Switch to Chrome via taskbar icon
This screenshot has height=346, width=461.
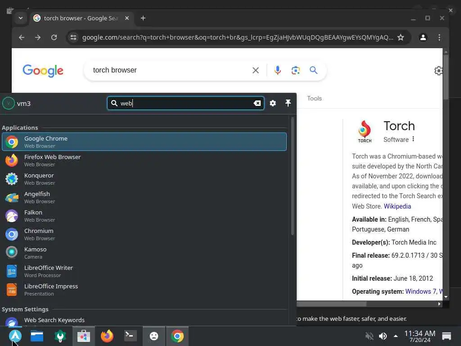click(177, 336)
